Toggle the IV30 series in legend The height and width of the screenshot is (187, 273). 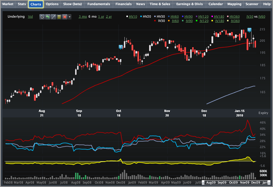(x=161, y=21)
